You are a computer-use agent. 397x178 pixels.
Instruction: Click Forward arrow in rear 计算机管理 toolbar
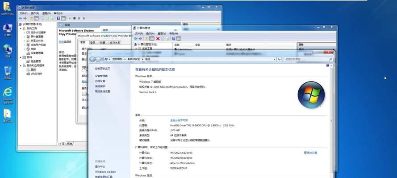[x=25, y=18]
